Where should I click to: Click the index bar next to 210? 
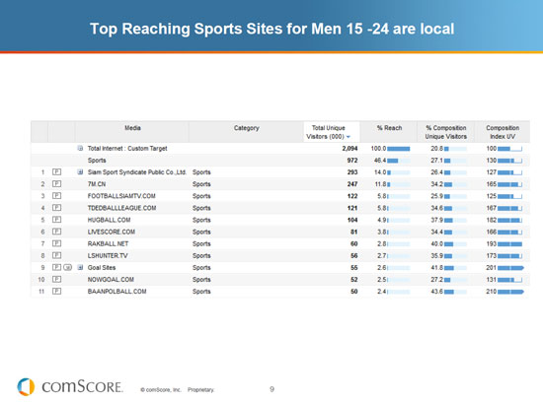tap(510, 292)
